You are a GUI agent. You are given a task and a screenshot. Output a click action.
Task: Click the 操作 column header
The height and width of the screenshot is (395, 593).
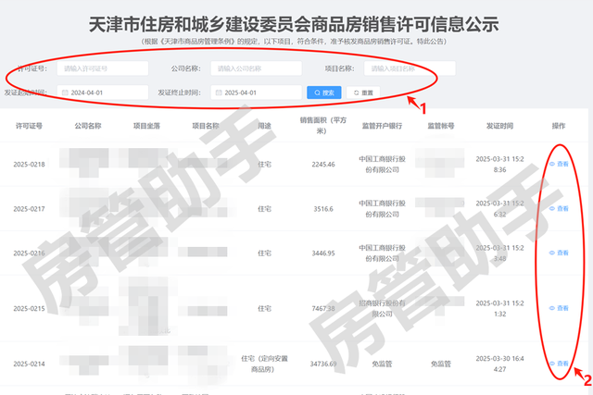pos(559,126)
